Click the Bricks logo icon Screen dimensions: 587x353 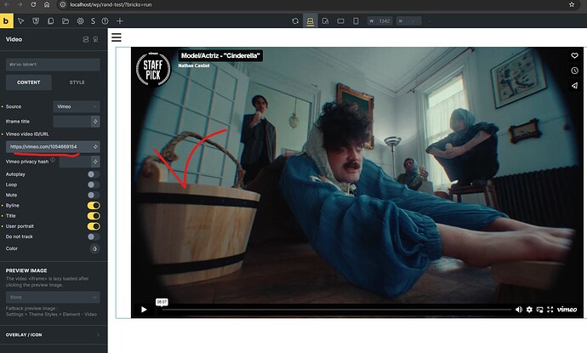[x=6, y=21]
